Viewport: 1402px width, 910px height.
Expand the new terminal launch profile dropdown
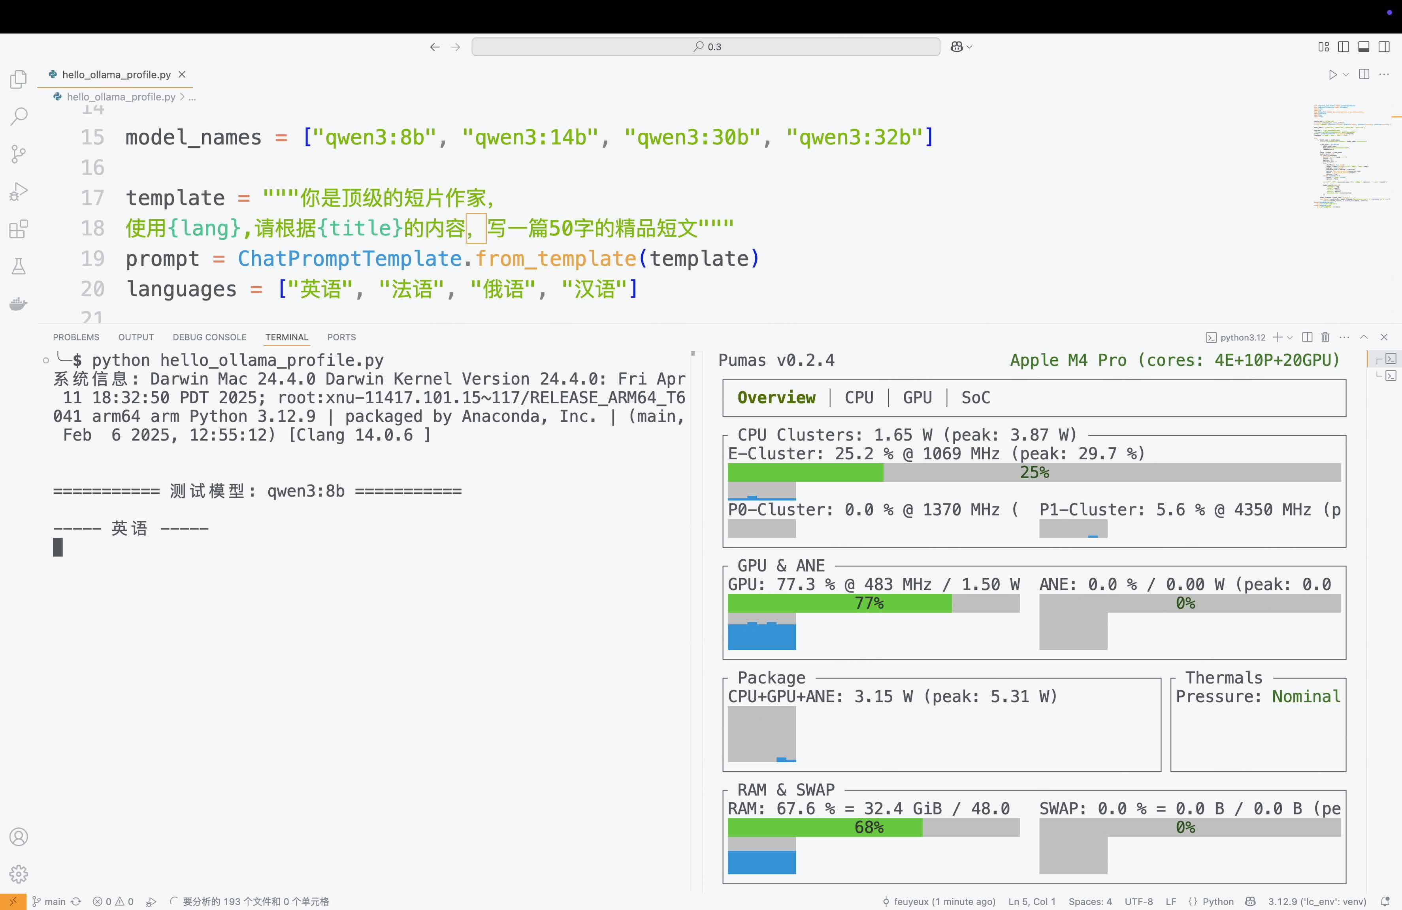[1290, 337]
